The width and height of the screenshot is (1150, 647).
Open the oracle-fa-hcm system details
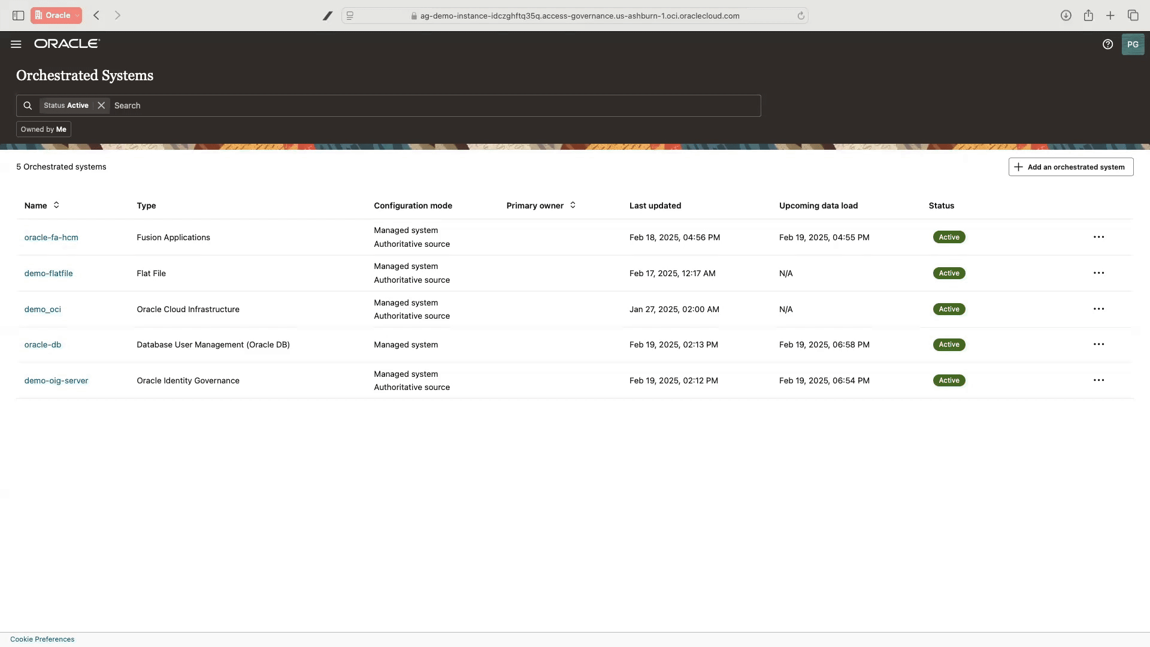[52, 237]
